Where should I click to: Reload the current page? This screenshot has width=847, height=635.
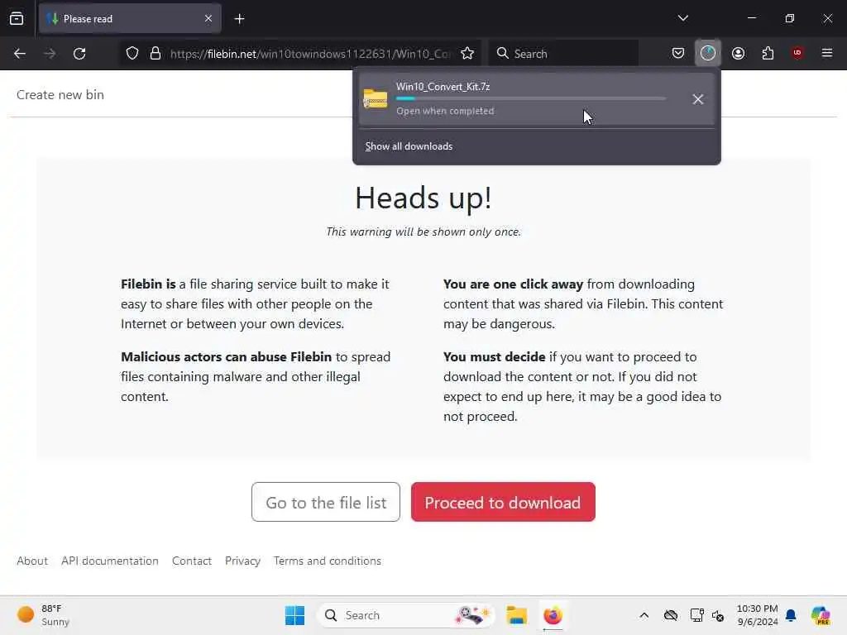tap(79, 54)
